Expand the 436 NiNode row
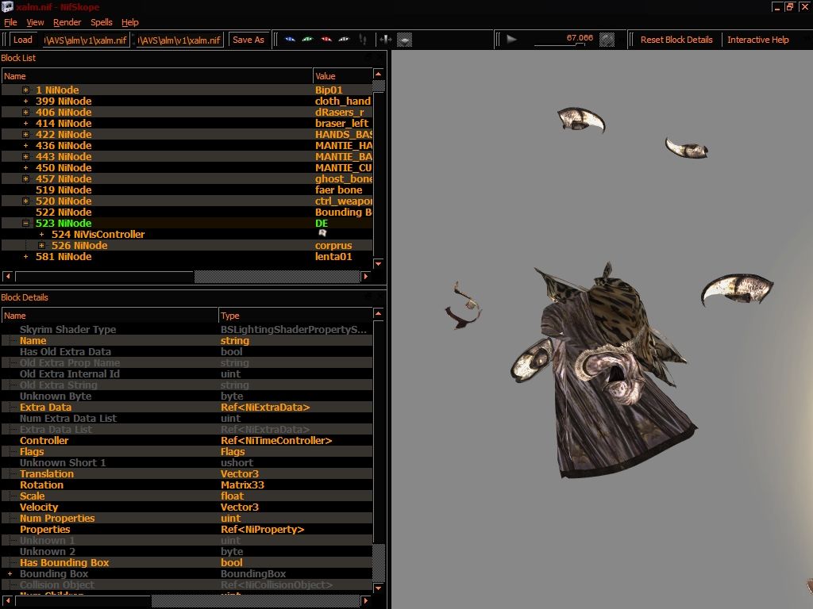 coord(25,146)
